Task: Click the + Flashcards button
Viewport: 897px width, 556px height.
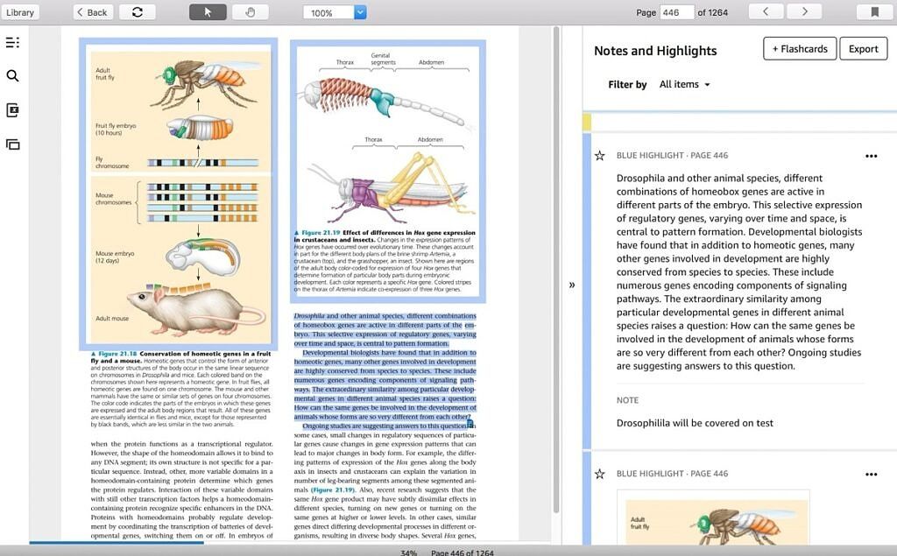Action: coord(799,48)
